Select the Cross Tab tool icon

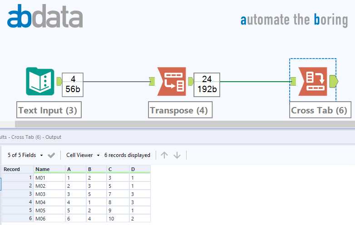click(x=313, y=81)
